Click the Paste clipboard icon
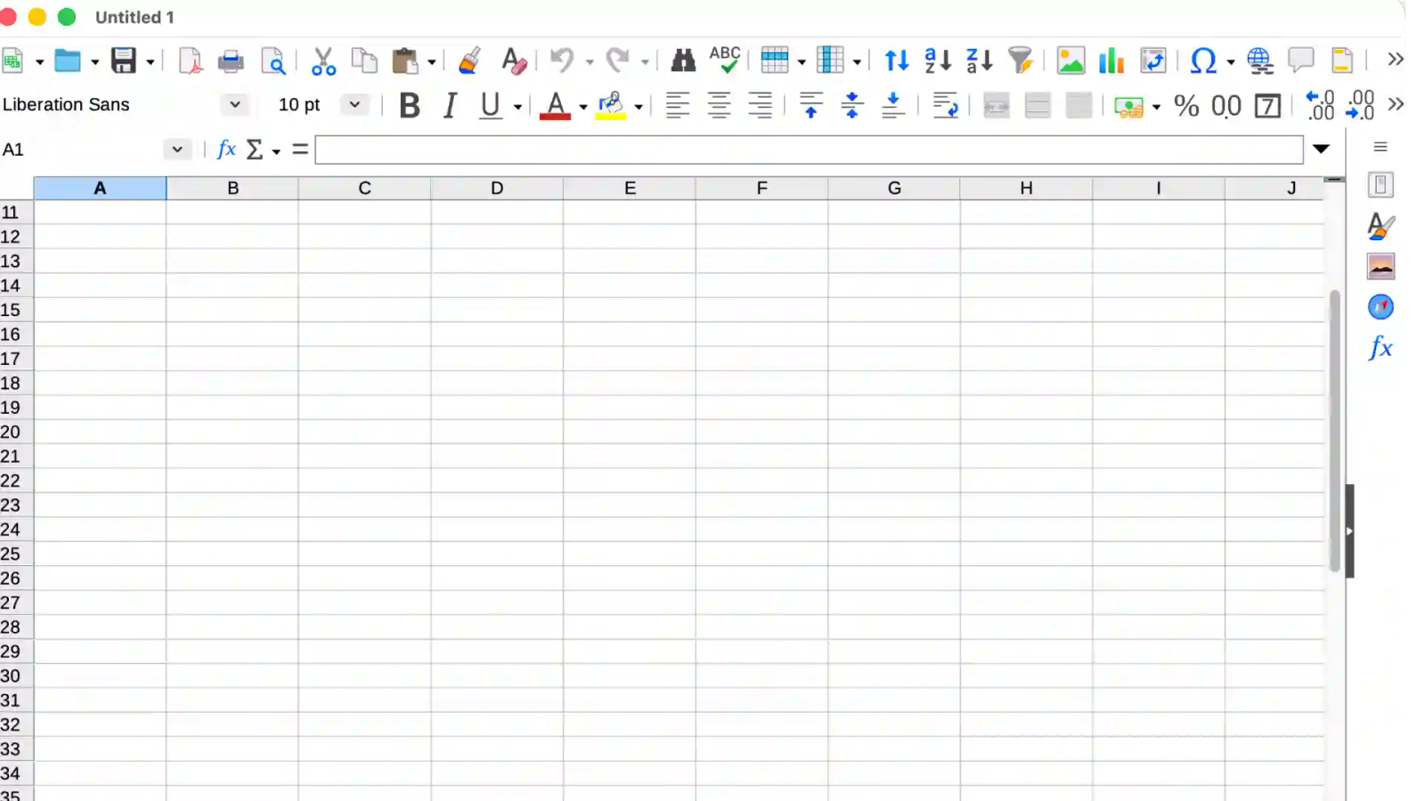Image resolution: width=1425 pixels, height=801 pixels. point(405,61)
